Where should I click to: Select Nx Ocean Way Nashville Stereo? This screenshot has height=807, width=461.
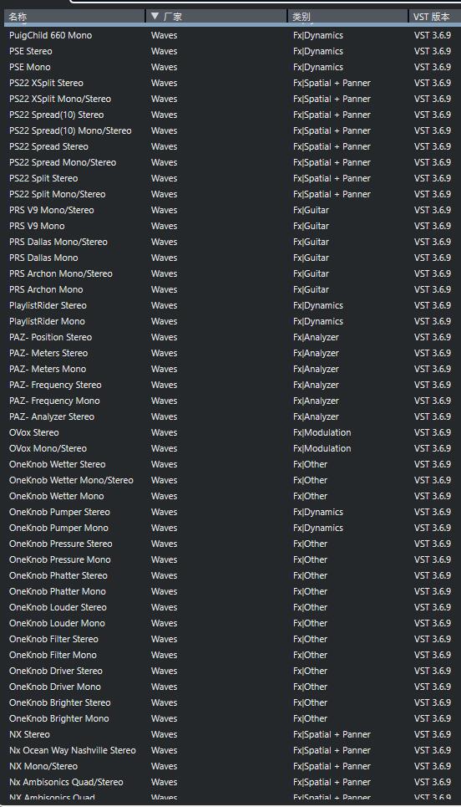coord(230,750)
